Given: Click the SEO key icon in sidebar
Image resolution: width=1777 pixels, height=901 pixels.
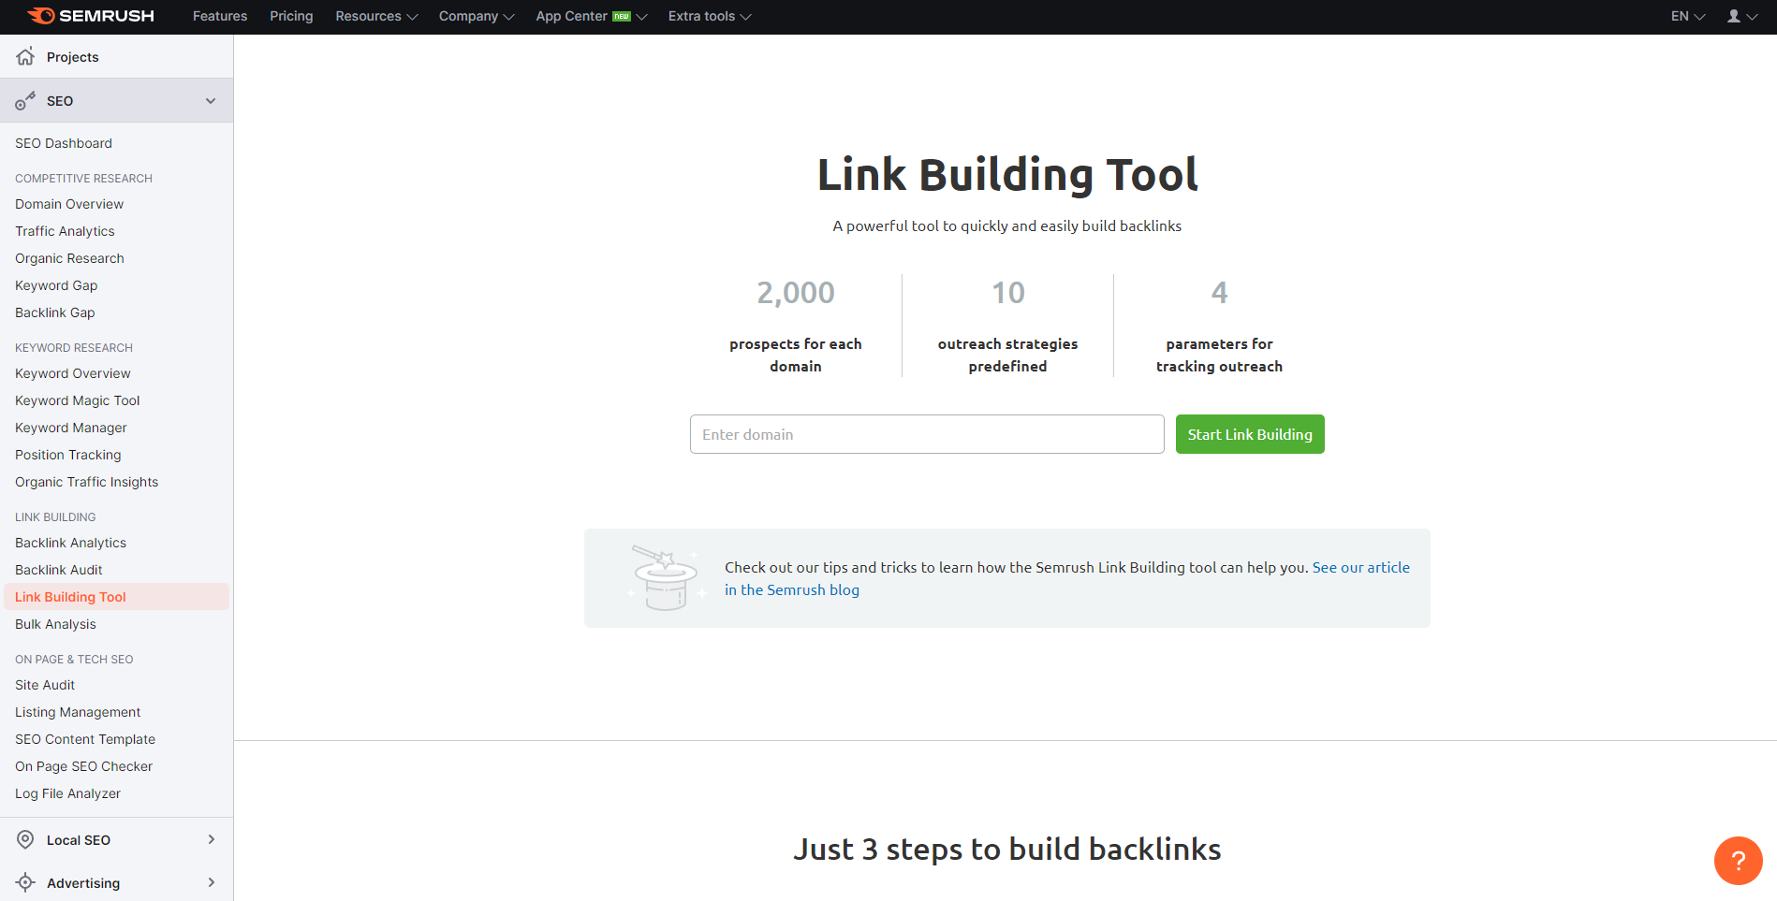Looking at the screenshot, I should click(25, 100).
